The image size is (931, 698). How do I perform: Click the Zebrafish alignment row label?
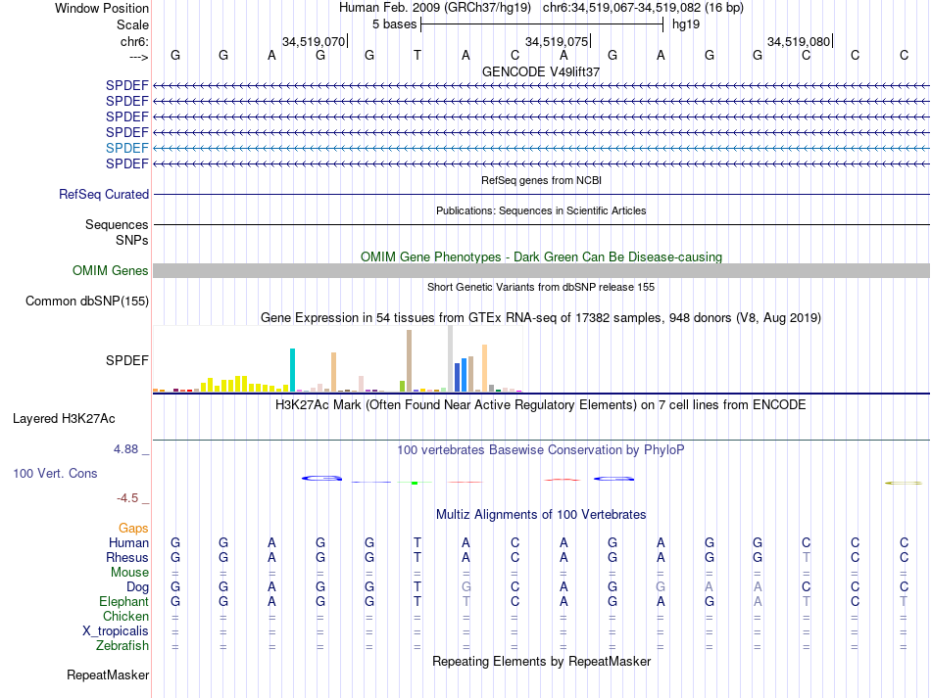pyautogui.click(x=122, y=646)
